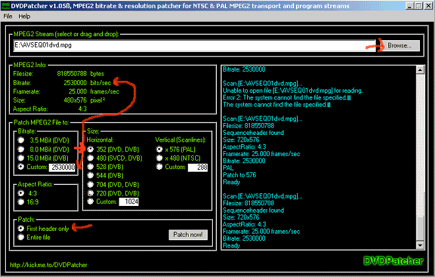
Task: Click the Patch now! button
Action: (188, 235)
